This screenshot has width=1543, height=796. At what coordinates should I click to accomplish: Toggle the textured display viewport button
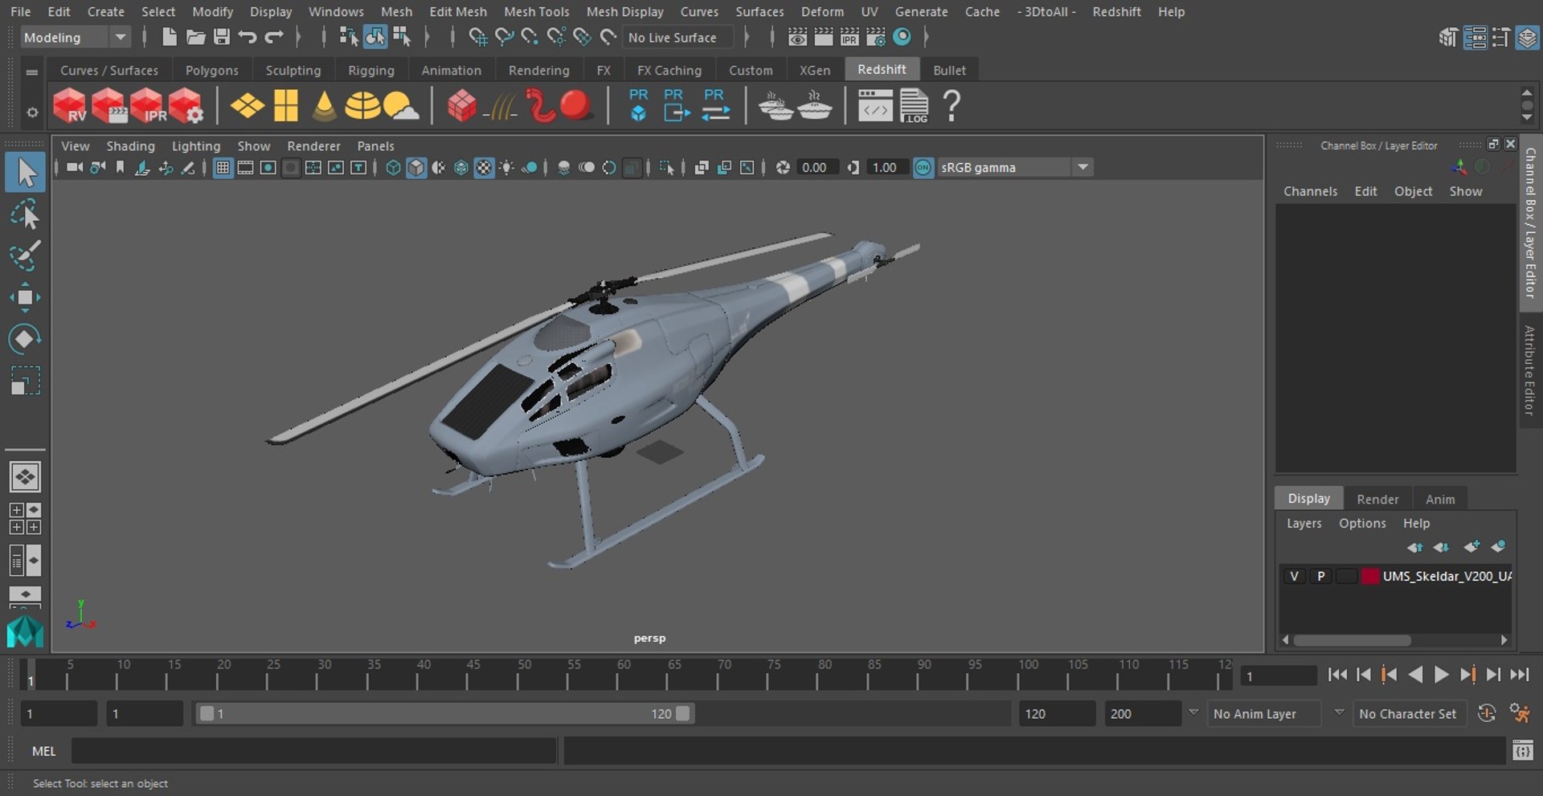click(x=484, y=167)
